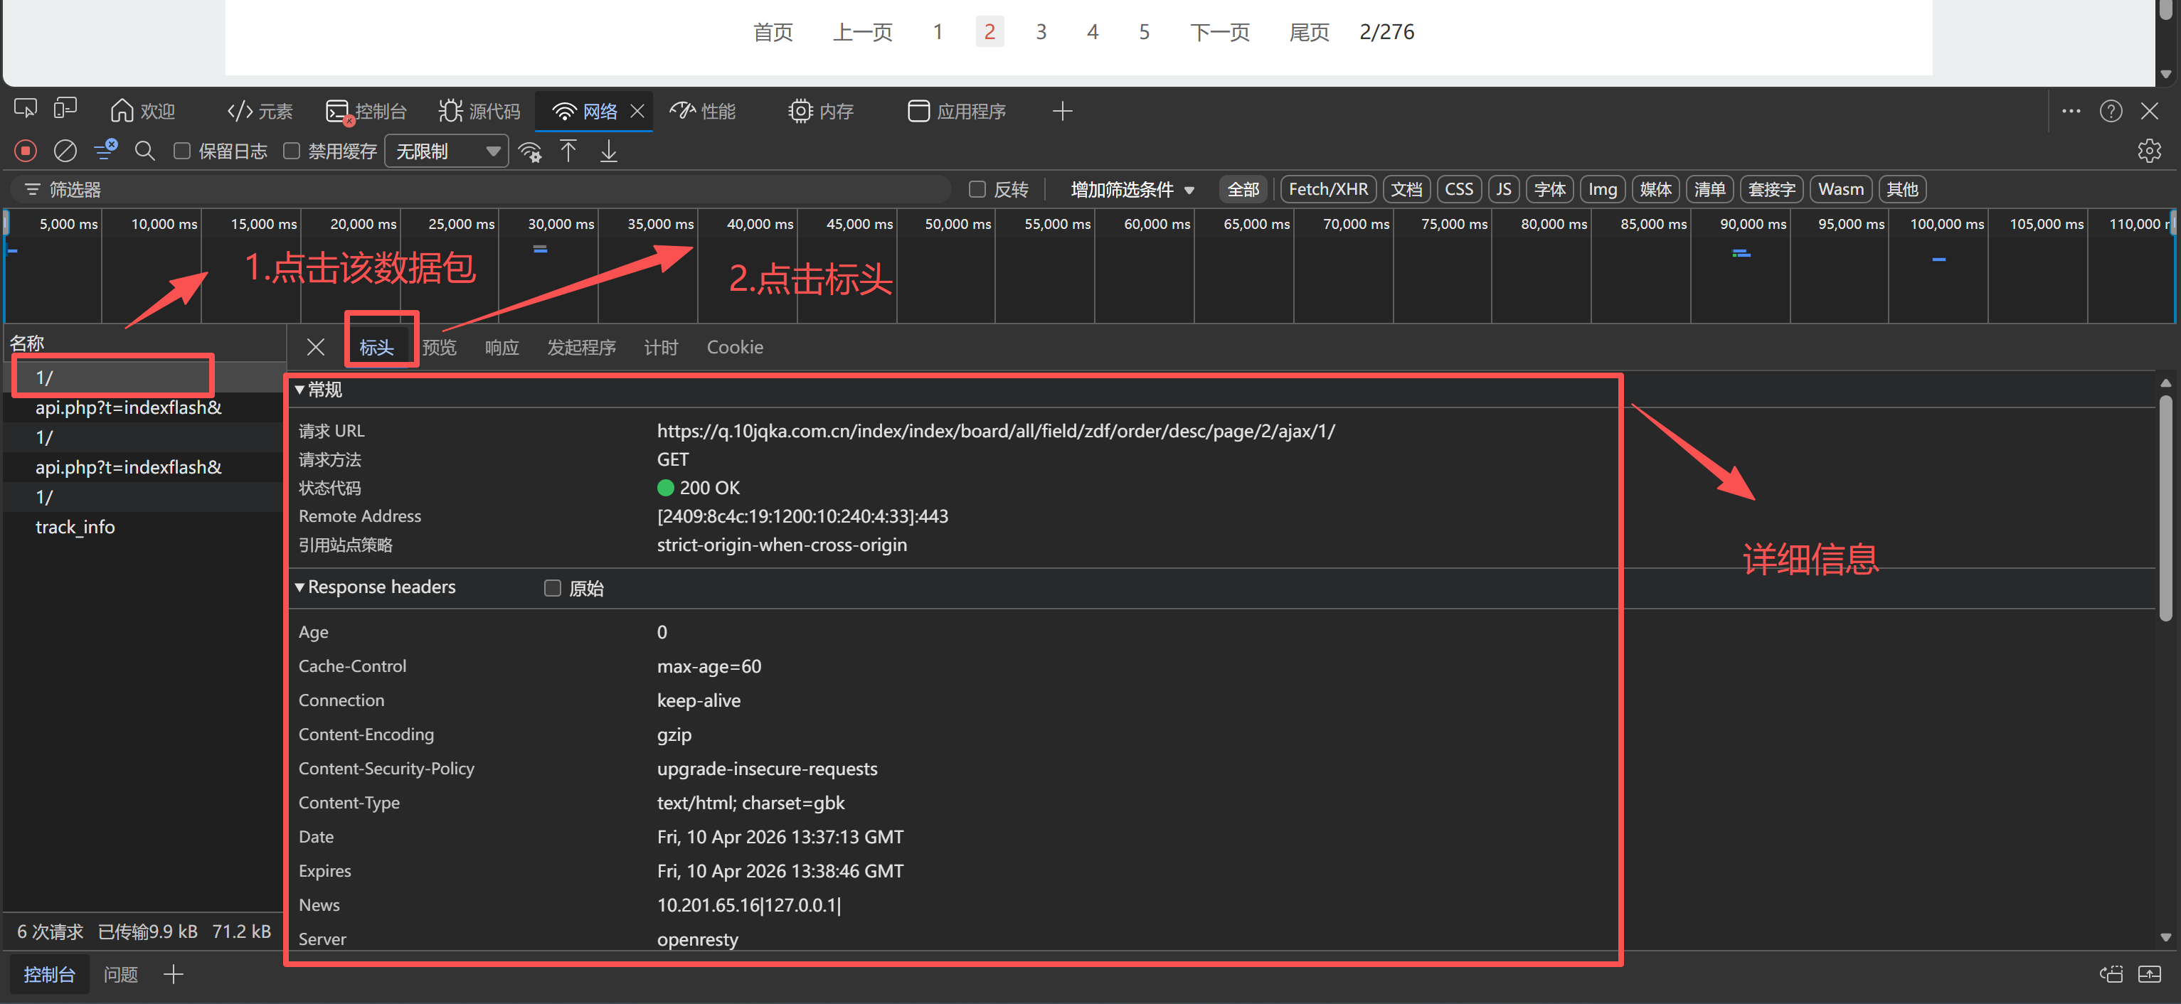
Task: Enable the 禁用缓存 checkbox
Action: click(x=291, y=151)
